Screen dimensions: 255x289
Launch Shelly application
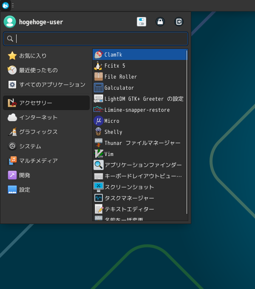(113, 132)
